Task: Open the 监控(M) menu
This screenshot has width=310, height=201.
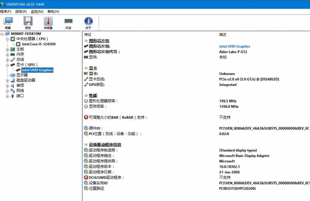Action: tap(37, 11)
